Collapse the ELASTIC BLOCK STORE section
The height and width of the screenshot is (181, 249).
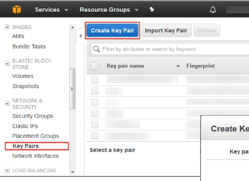pyautogui.click(x=7, y=64)
